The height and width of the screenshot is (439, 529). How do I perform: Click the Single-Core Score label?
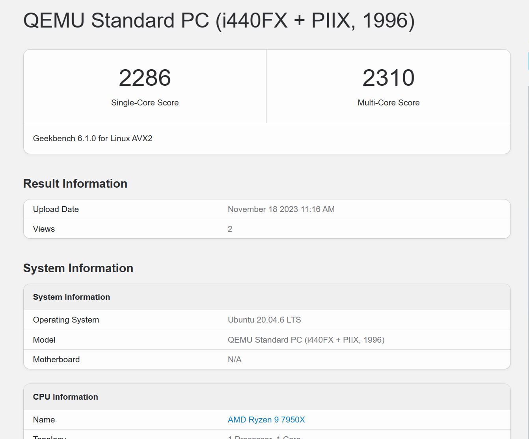(x=145, y=103)
